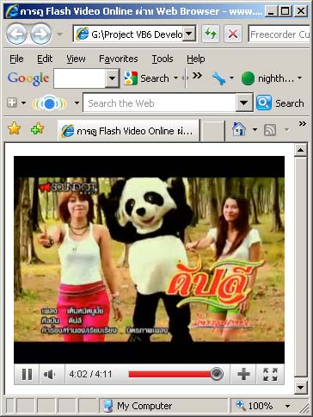Image resolution: width=313 pixels, height=417 pixels.
Task: Open the File menu
Action: click(x=16, y=59)
